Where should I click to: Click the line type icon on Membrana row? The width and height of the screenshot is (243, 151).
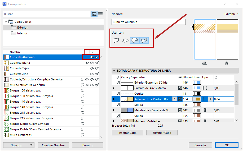point(205,110)
